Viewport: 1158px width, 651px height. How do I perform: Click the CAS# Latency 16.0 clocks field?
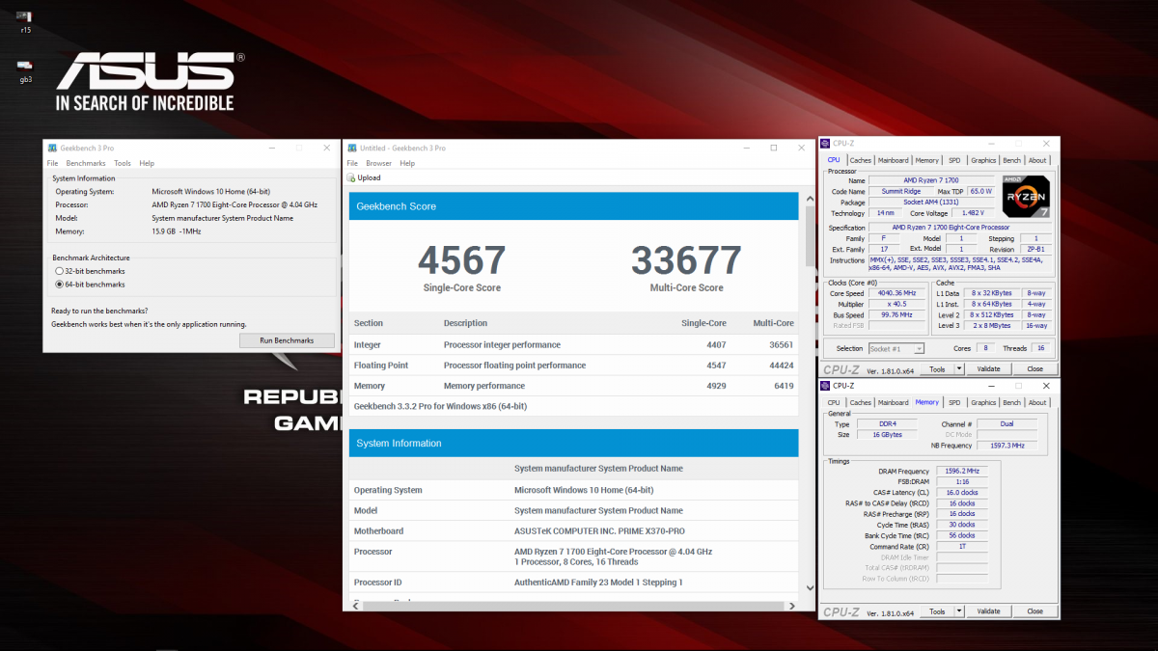click(962, 492)
